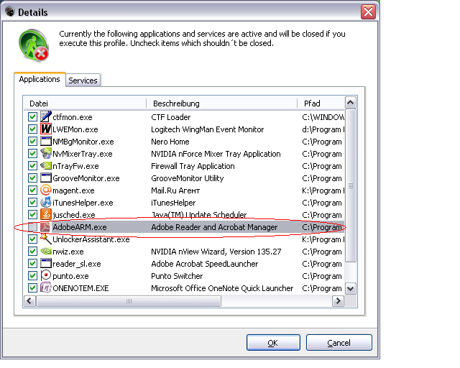Click the NvMixerTray.exe icon
The width and height of the screenshot is (460, 368).
46,154
